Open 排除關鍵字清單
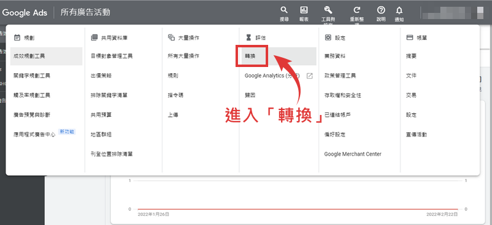Image resolution: width=492 pixels, height=225 pixels. point(109,95)
